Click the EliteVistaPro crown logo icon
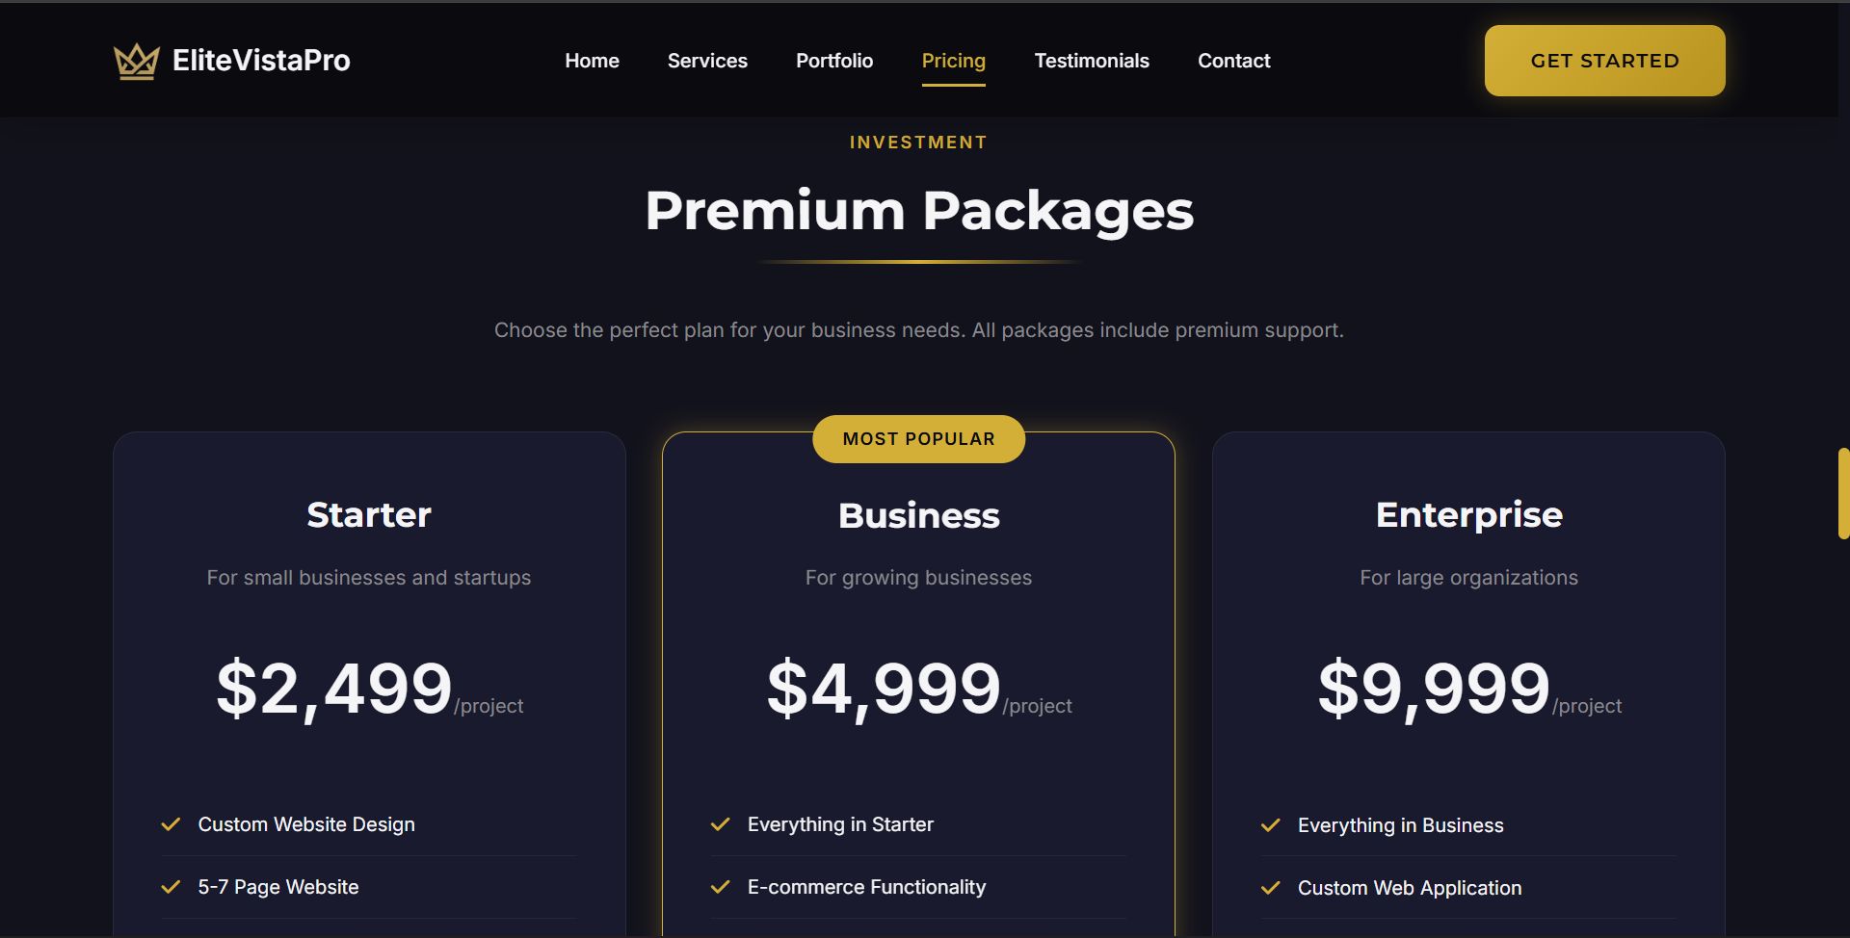The height and width of the screenshot is (938, 1850). point(136,62)
